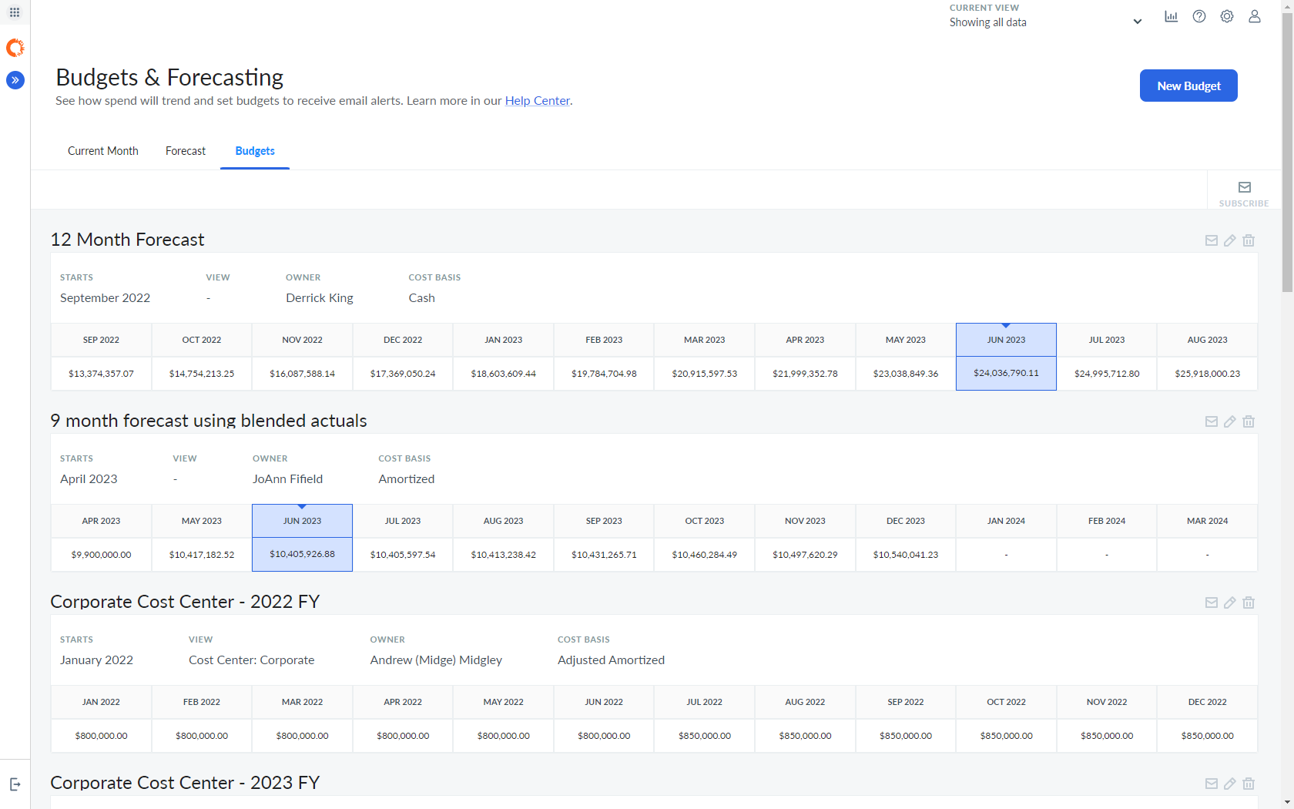Open settings via the gear icon

[1226, 16]
